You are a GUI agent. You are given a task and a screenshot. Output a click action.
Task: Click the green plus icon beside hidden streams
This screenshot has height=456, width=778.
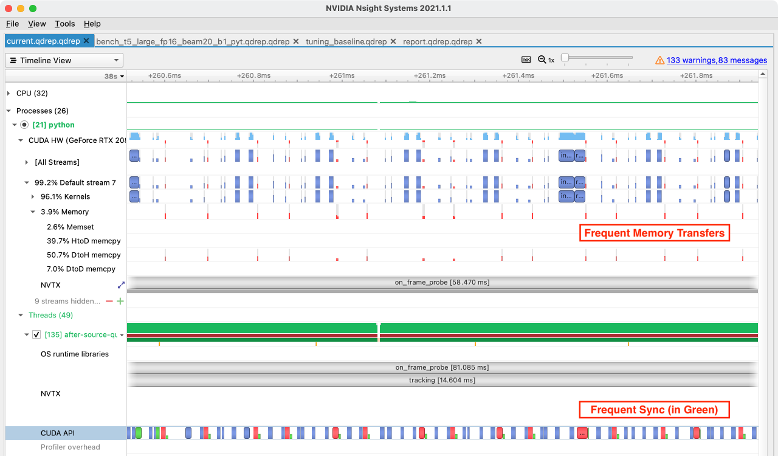pos(120,301)
